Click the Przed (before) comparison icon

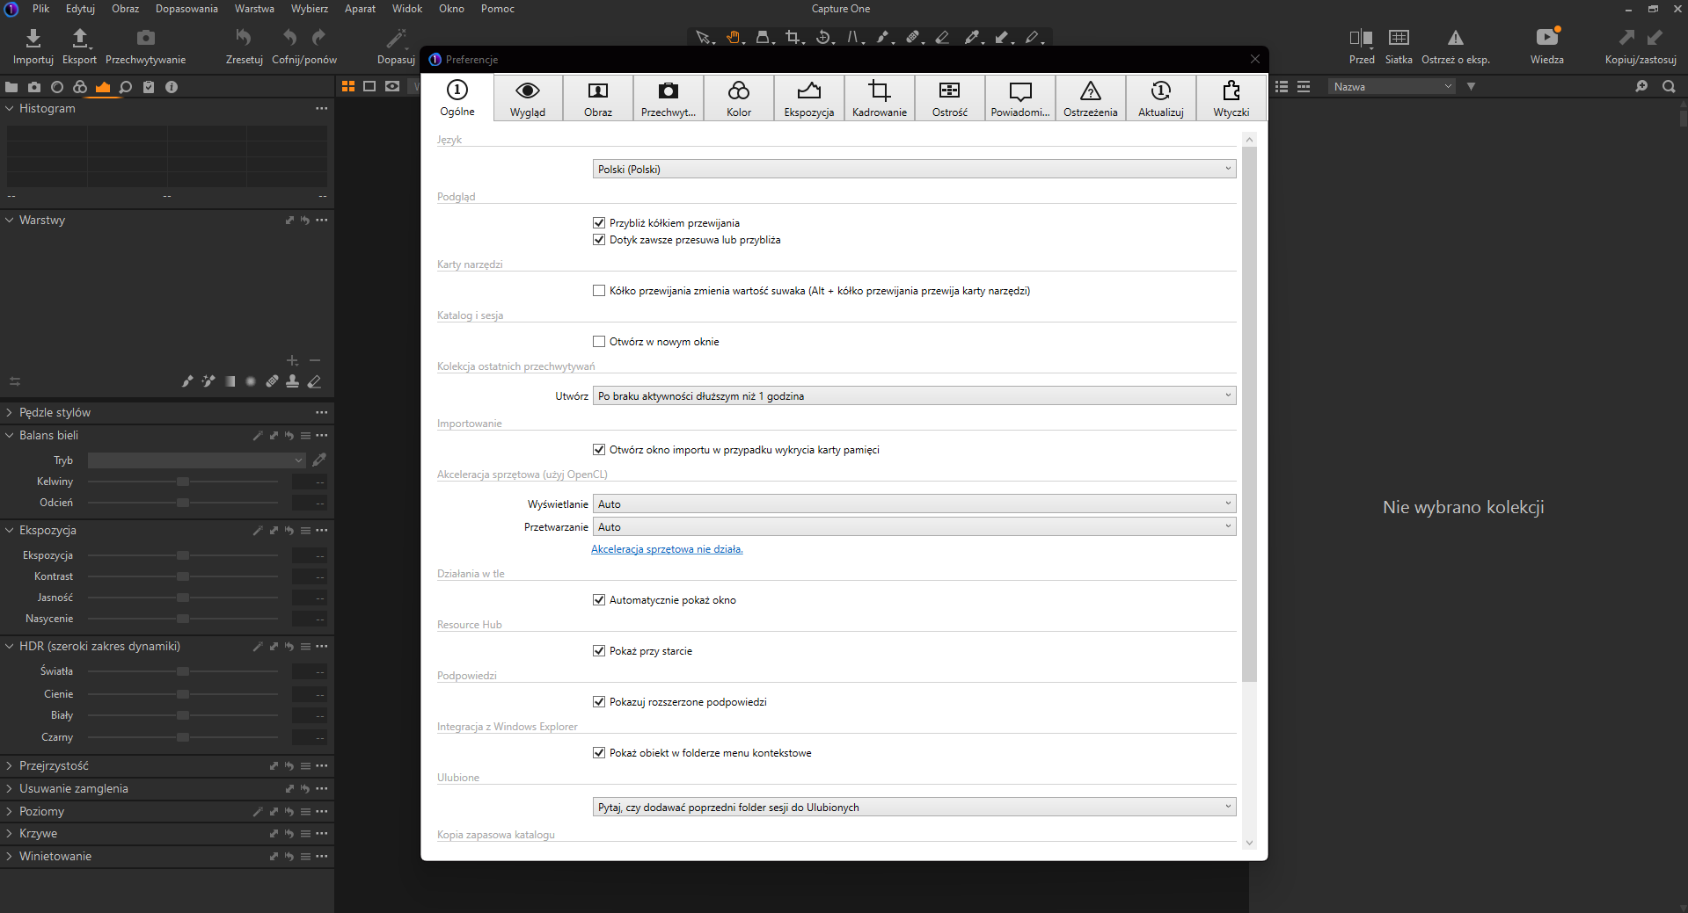click(1362, 38)
